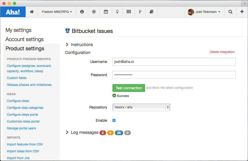This screenshot has width=248, height=161.
Task: Click the new tab plus at window corner
Action: click(x=245, y=3)
